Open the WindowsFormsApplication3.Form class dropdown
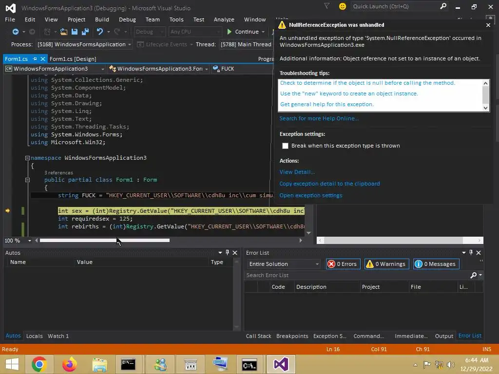The height and width of the screenshot is (374, 499). [x=207, y=69]
